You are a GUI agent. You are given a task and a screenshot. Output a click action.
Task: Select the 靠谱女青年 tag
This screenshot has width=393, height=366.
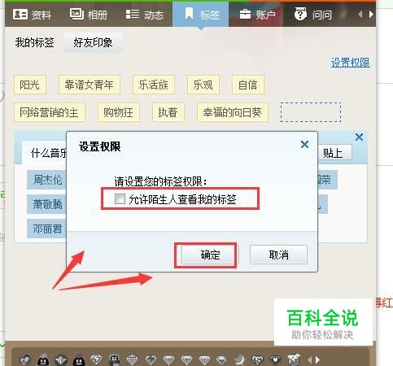90,85
